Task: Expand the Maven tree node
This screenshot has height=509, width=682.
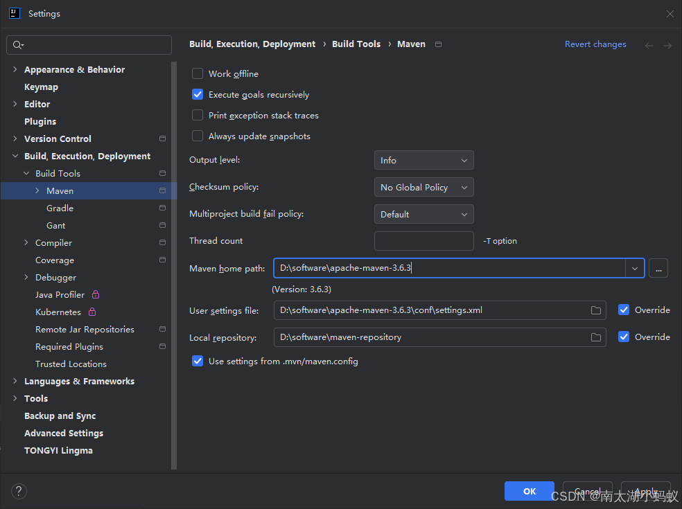Action: point(37,191)
